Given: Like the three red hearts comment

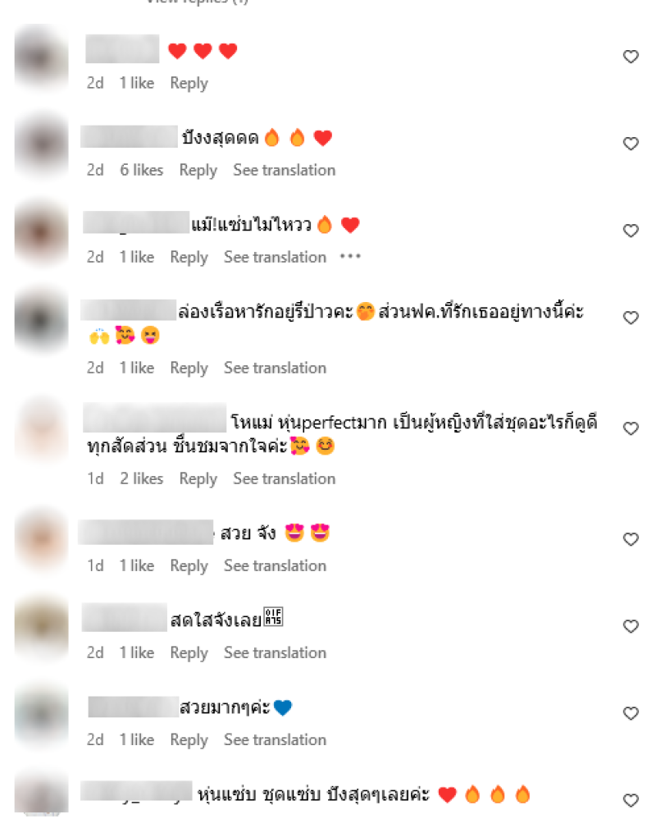Looking at the screenshot, I should coord(631,57).
